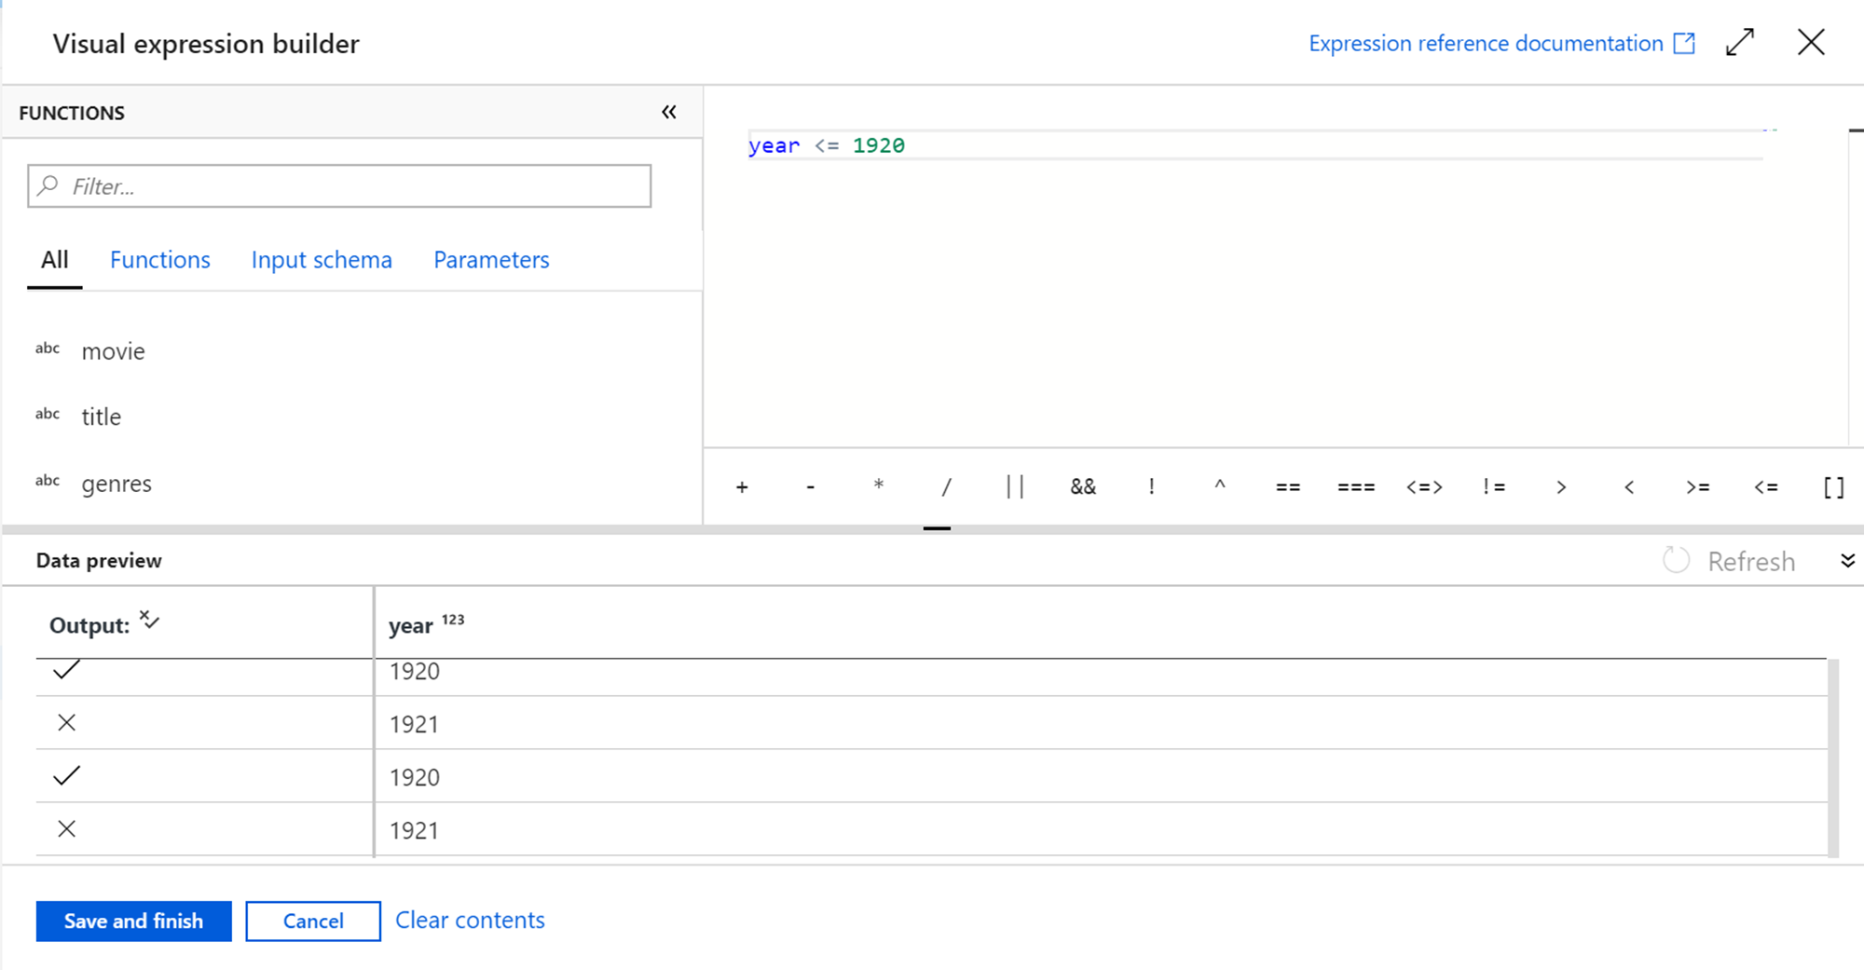Insert the minus operator
The width and height of the screenshot is (1864, 970).
[x=811, y=486]
